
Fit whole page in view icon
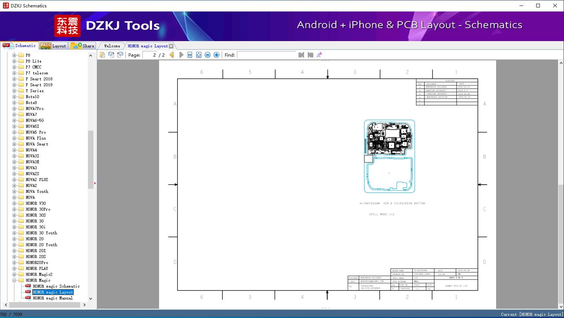[199, 55]
